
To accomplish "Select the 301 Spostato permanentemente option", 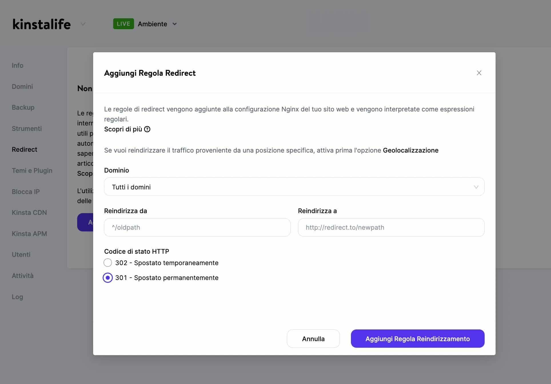I will 108,277.
